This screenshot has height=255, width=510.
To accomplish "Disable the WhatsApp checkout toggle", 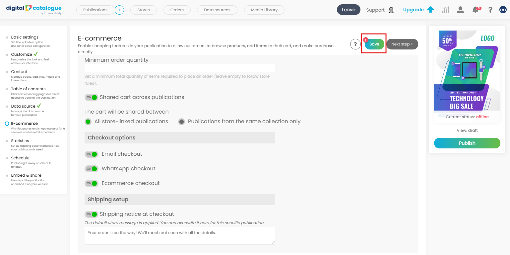I will (92, 169).
